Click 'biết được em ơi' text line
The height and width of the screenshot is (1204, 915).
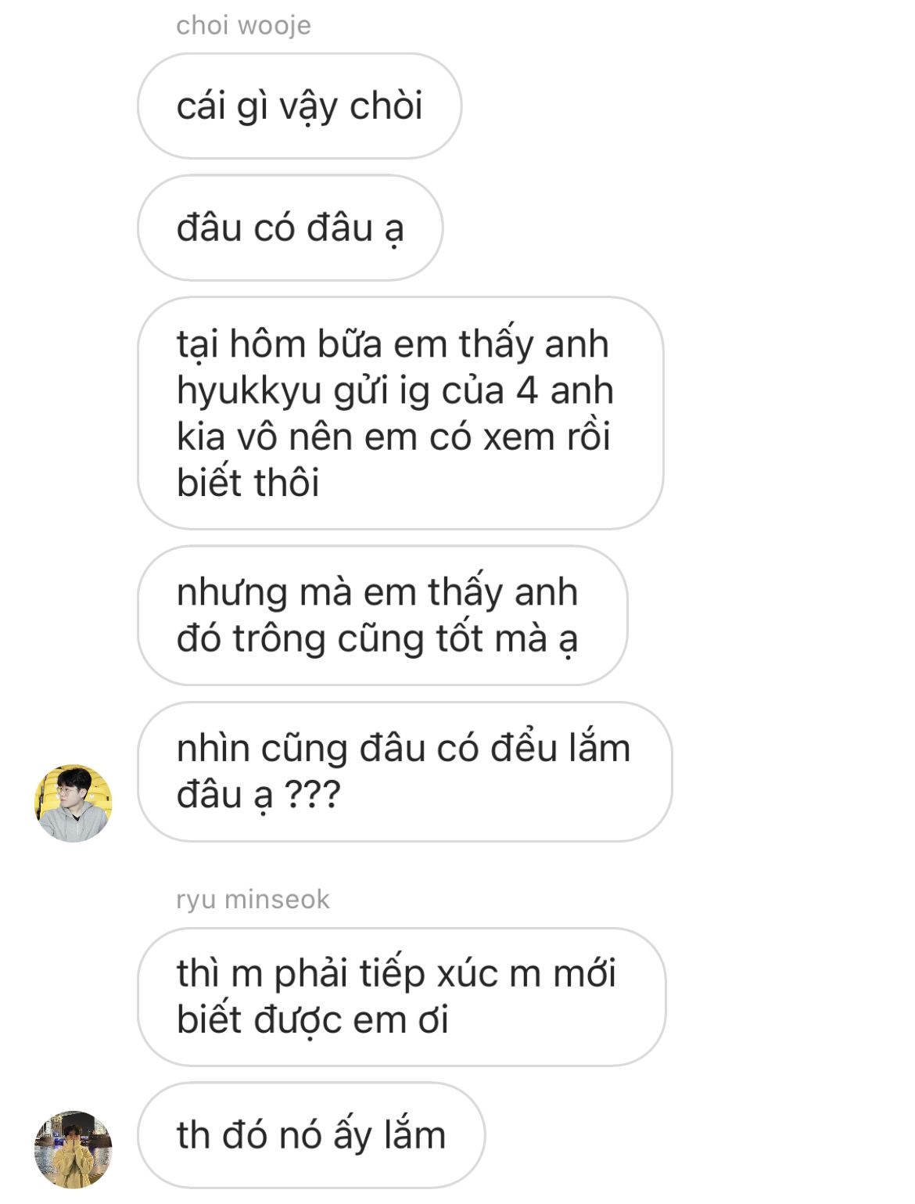pos(312,1020)
